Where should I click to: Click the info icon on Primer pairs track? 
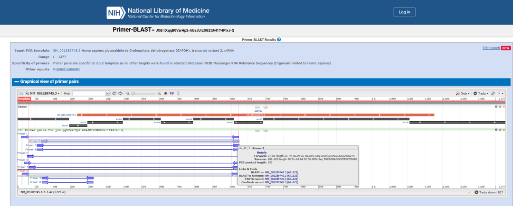(496, 130)
